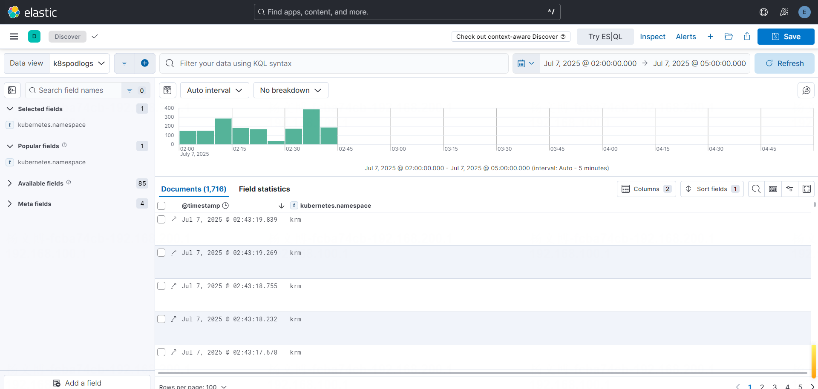Click the Refresh button
The image size is (818, 389).
pyautogui.click(x=784, y=63)
